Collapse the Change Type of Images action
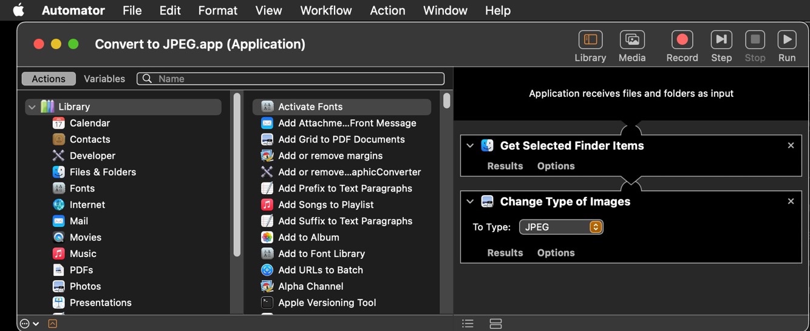This screenshot has width=810, height=331. (470, 202)
